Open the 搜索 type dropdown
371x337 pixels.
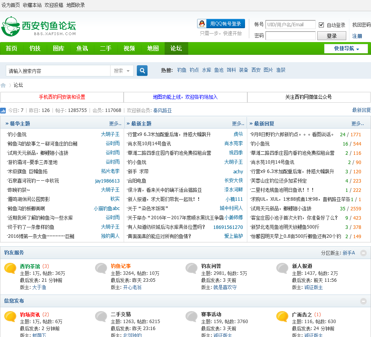point(122,71)
